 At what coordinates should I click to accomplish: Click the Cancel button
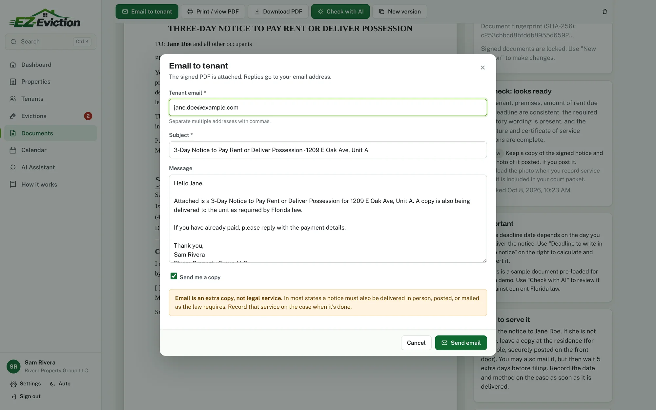point(416,343)
